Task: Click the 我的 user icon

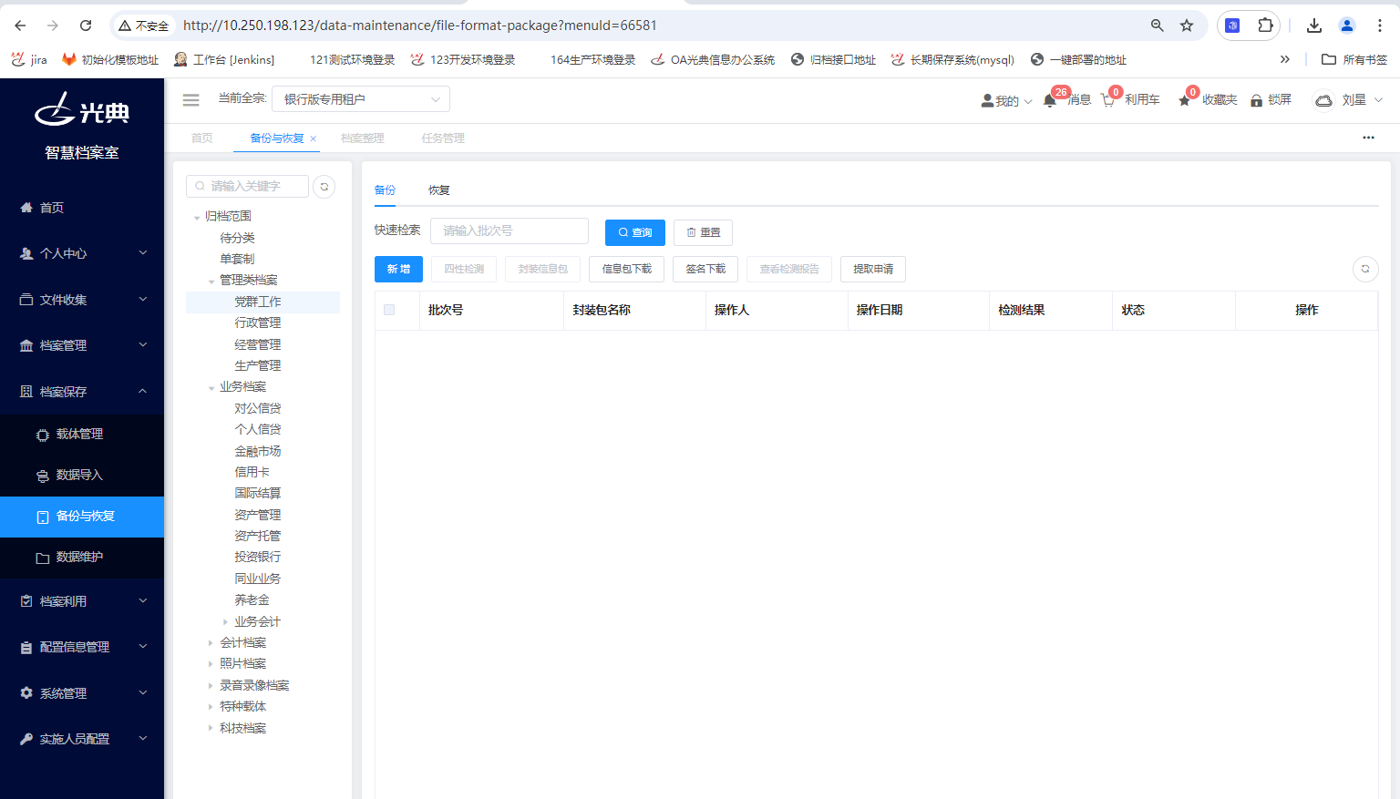Action: [x=987, y=100]
